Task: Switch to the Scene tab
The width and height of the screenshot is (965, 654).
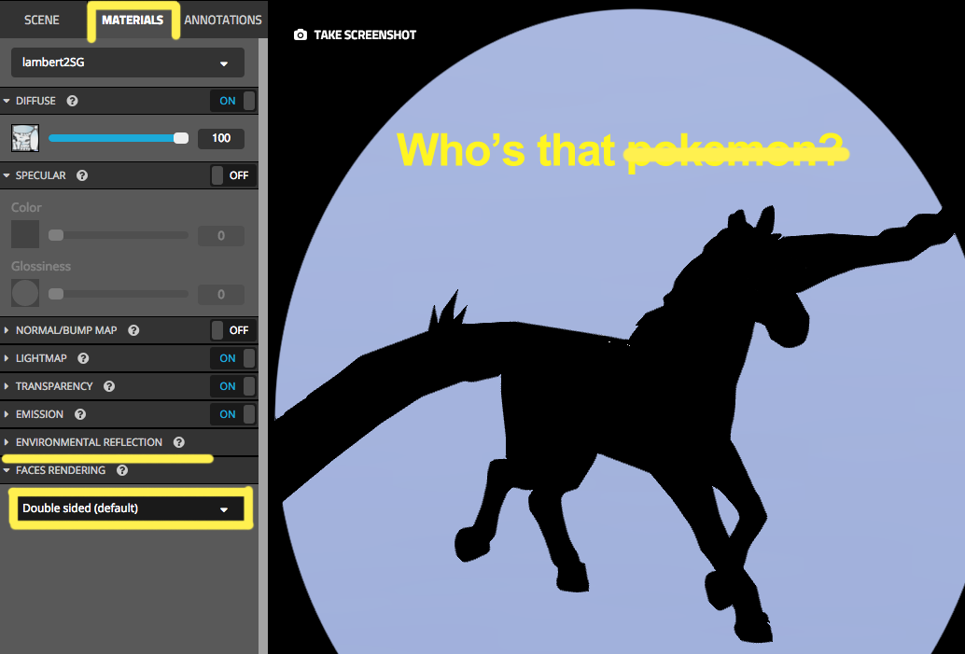Action: pyautogui.click(x=42, y=20)
